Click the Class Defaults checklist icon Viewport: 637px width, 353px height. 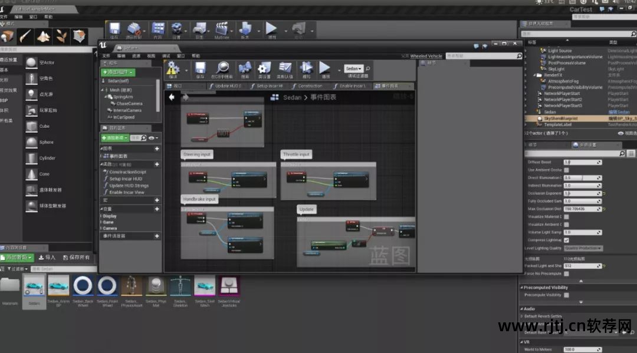285,68
